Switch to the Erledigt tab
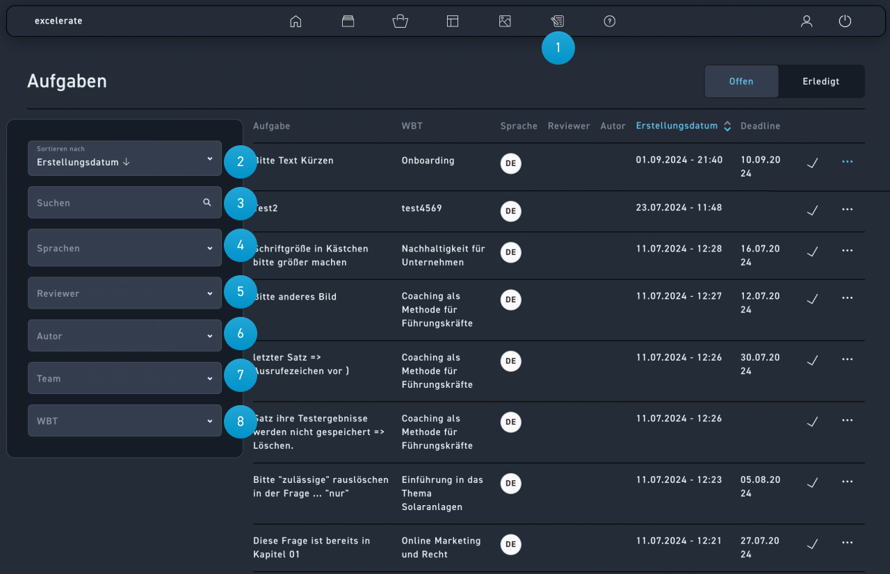Image resolution: width=890 pixels, height=574 pixels. 821,81
